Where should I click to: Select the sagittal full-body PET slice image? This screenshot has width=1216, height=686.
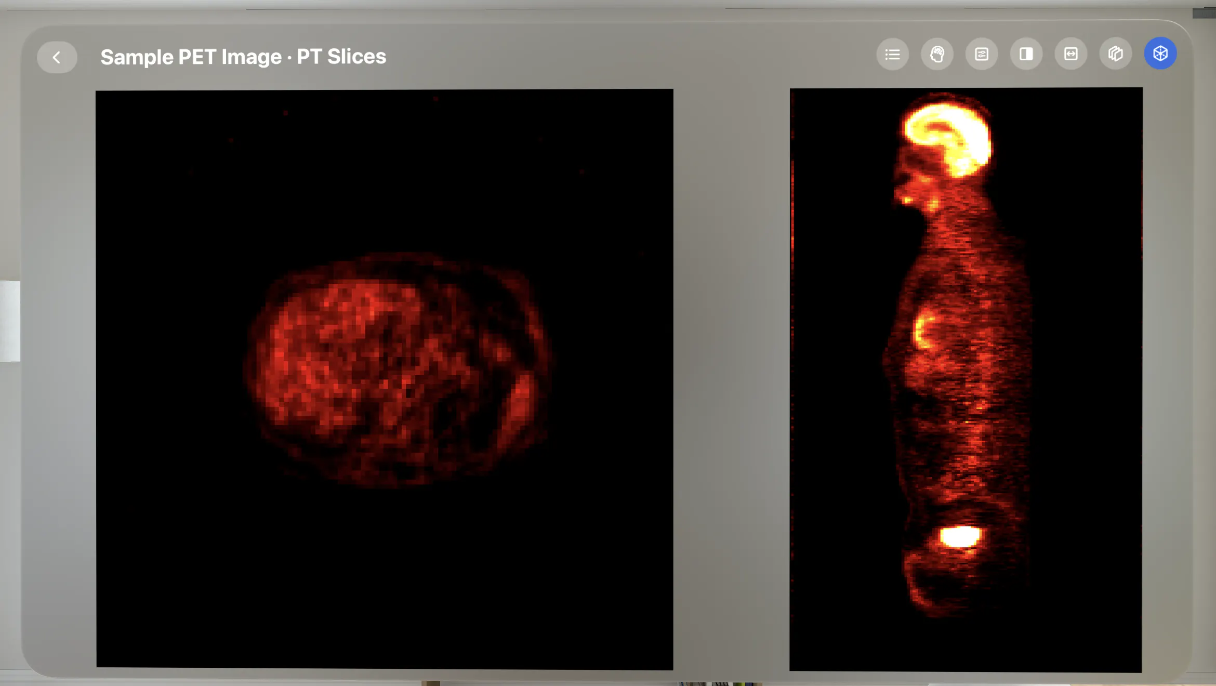[x=966, y=379]
